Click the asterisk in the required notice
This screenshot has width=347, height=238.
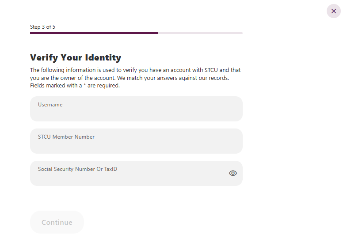(84, 85)
